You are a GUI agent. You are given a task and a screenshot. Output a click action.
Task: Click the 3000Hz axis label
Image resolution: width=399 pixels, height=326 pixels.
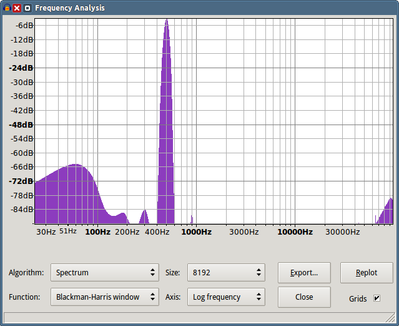(x=244, y=232)
